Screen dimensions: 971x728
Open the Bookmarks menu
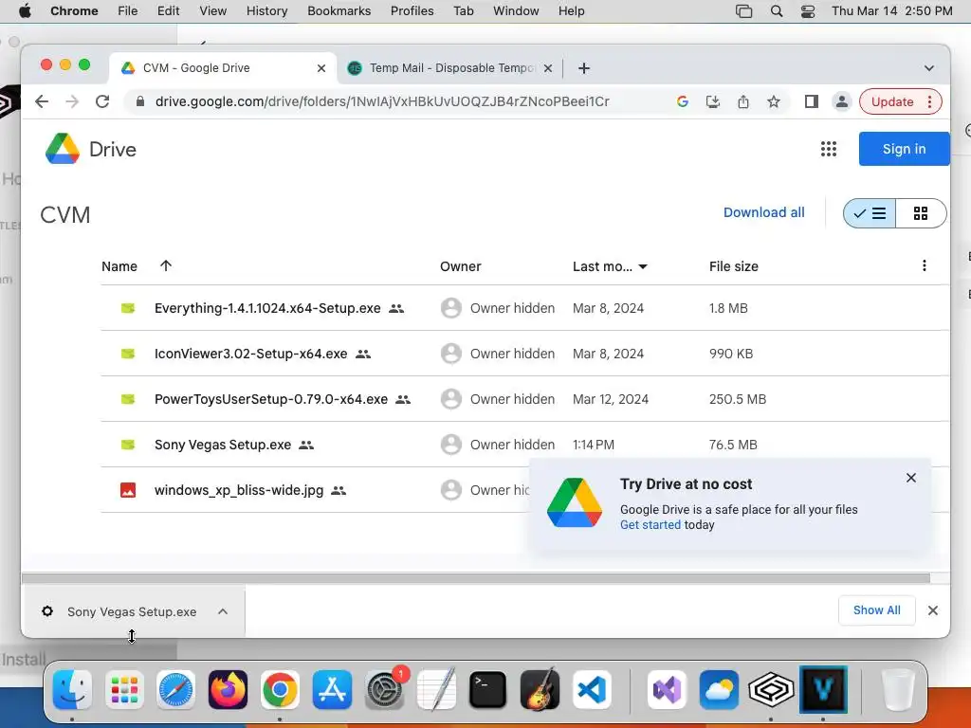pyautogui.click(x=339, y=10)
